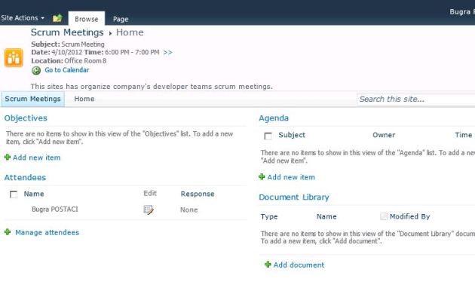Click the Objectives green plus icon
Image resolution: width=475 pixels, height=306 pixels.
click(x=8, y=158)
